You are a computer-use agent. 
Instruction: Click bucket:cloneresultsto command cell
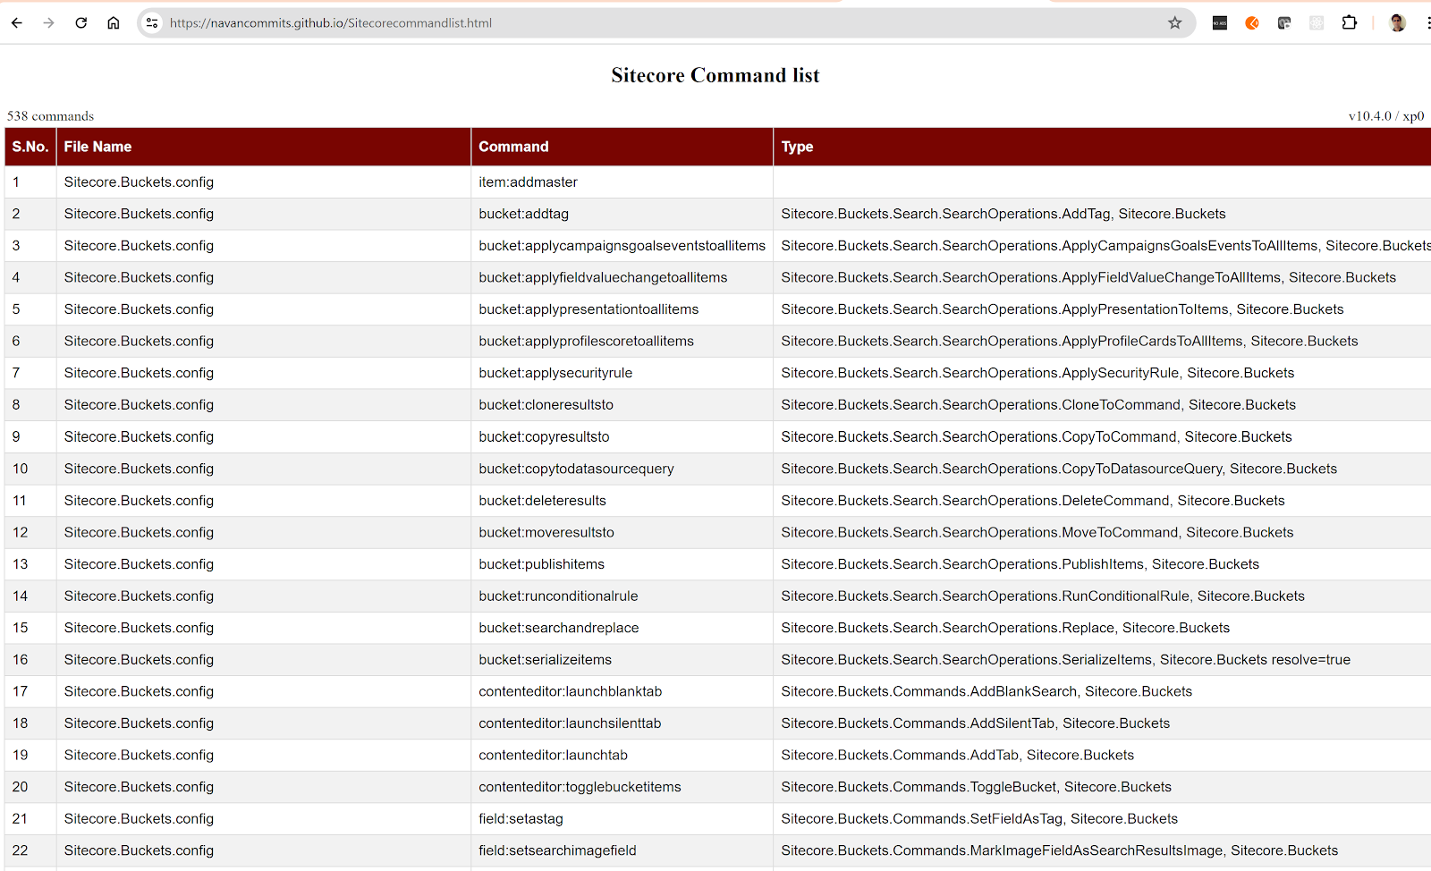[622, 405]
